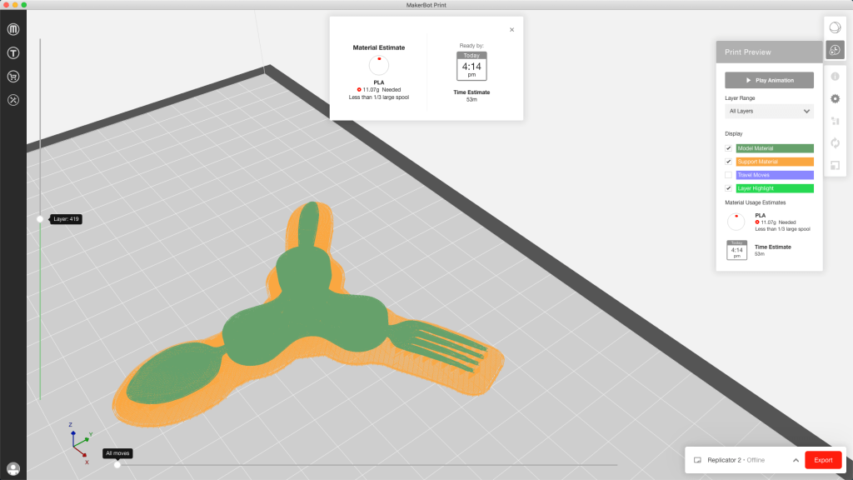Open the All Layers range dropdown
The width and height of the screenshot is (853, 480).
(769, 111)
